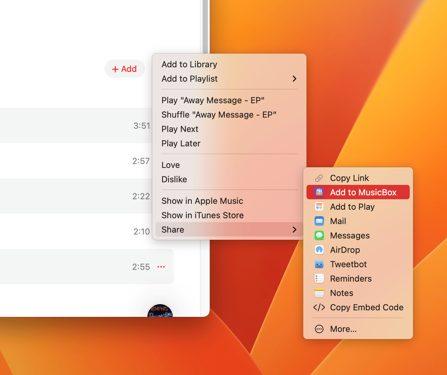Share to the Notes label
Image resolution: width=447 pixels, height=375 pixels.
point(341,293)
